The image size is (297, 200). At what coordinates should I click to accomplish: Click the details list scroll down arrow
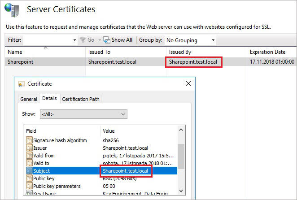point(181,191)
